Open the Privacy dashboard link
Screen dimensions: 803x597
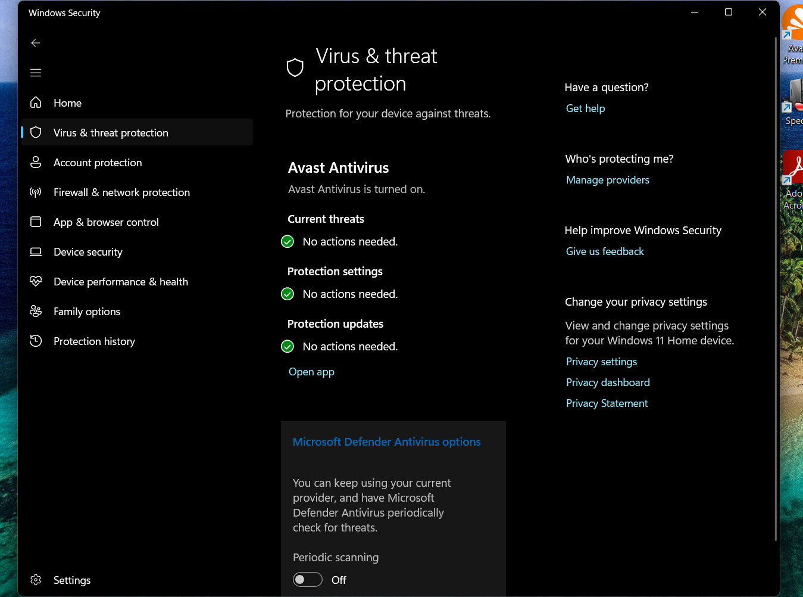click(608, 383)
